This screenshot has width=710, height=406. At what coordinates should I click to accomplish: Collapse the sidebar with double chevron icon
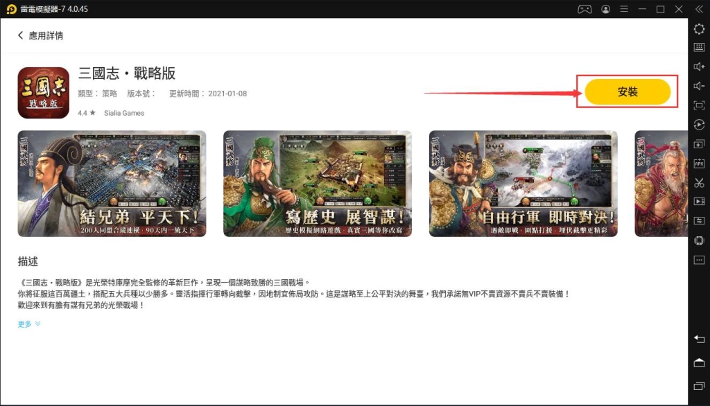pyautogui.click(x=699, y=9)
